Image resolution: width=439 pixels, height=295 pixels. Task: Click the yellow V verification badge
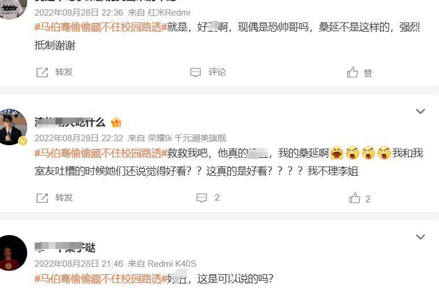point(23,141)
